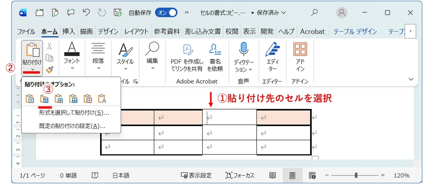Open the デザイン ribbon tab
Image resolution: width=423 pixels, height=184 pixels.
click(108, 31)
